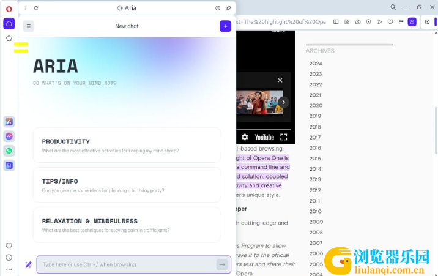Open Facebook Messenger in the sidebar
This screenshot has height=276, width=438.
tap(9, 136)
